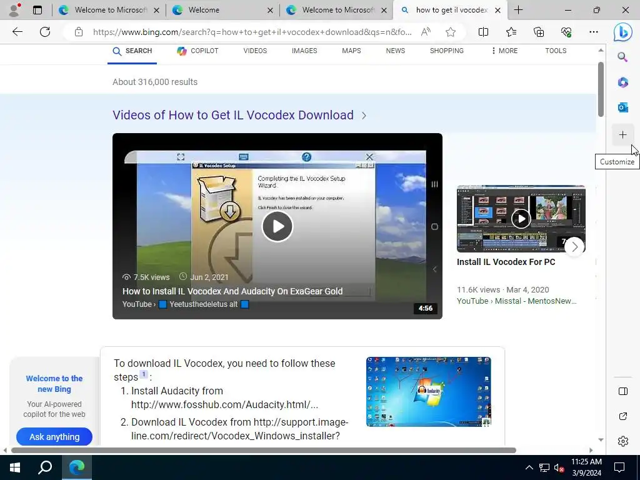Click Edge icon in taskbar
The width and height of the screenshot is (640, 480).
coord(77,467)
